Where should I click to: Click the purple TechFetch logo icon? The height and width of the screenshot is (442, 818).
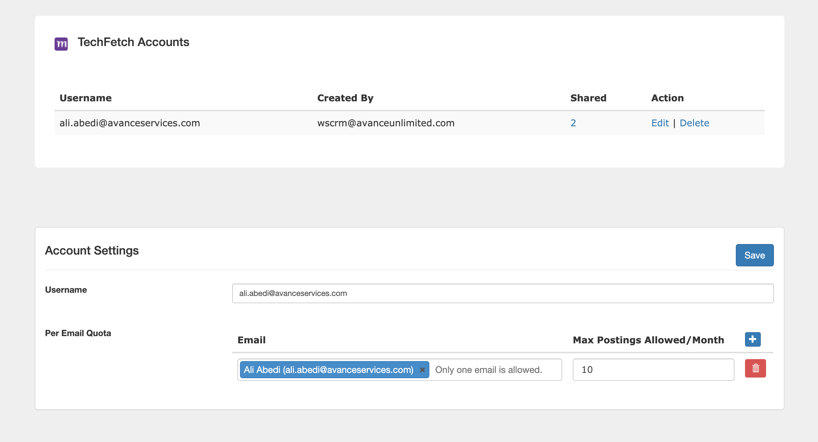point(61,44)
